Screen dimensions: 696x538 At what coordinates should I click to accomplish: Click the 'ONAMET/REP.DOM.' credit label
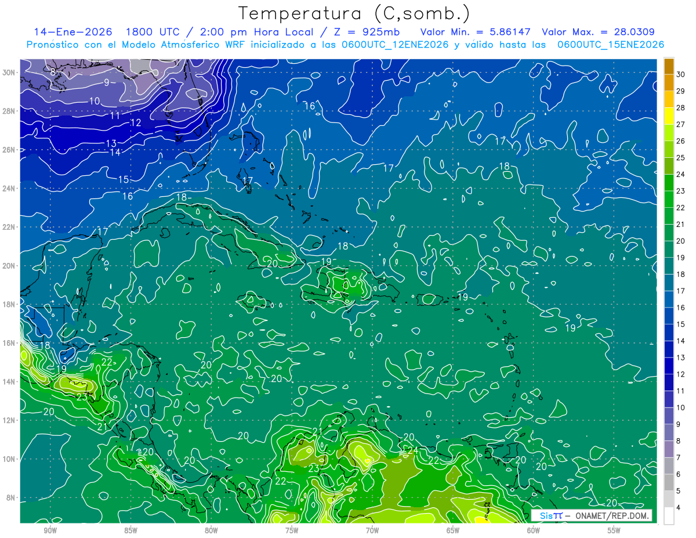[x=611, y=515]
